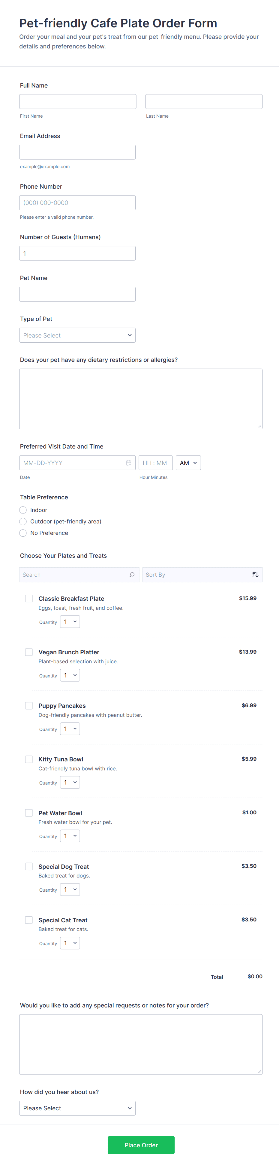This screenshot has height=1169, width=279.
Task: Click the Phone Number input field
Action: 77,203
